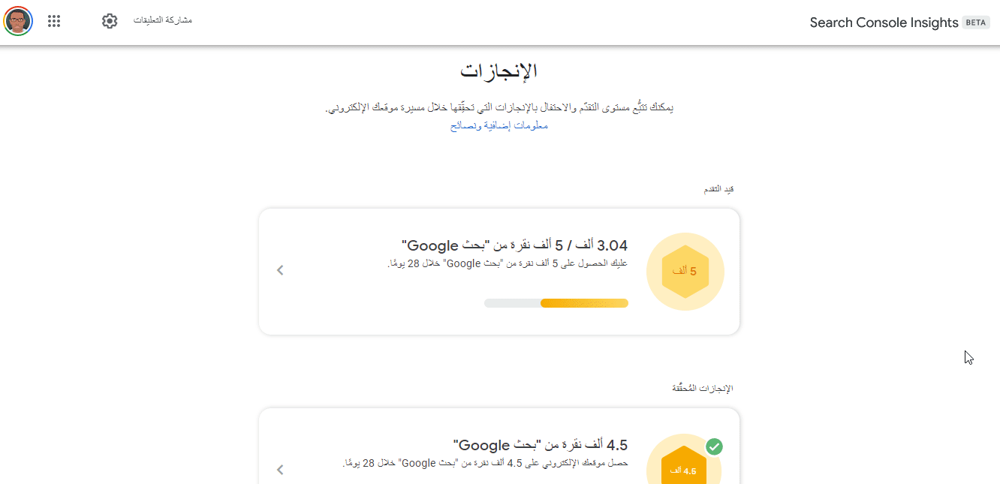Click the 'الإنجازات' page heading
1000x484 pixels.
coord(499,72)
